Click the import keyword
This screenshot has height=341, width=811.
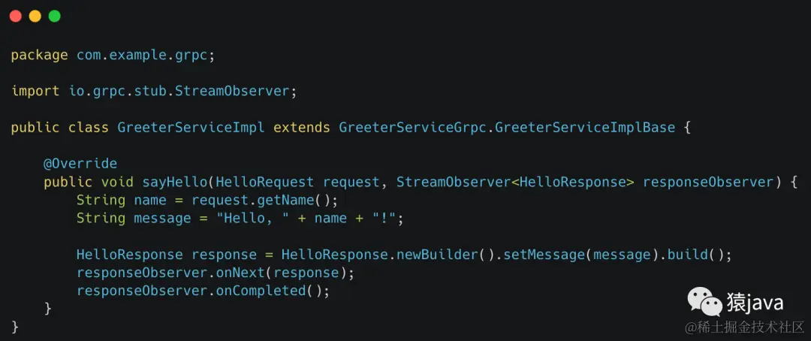[x=35, y=91]
